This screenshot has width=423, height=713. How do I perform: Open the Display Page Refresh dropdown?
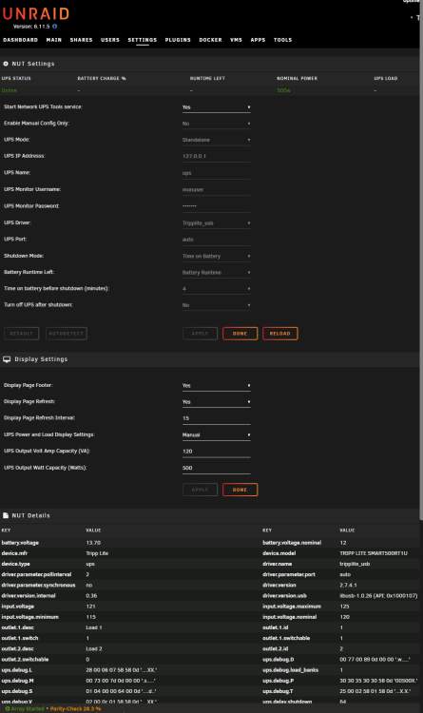tap(217, 402)
